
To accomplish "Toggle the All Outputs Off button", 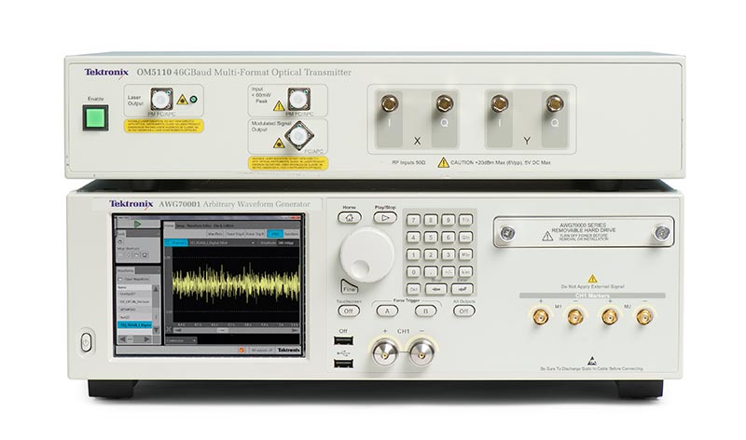I will coord(463,311).
